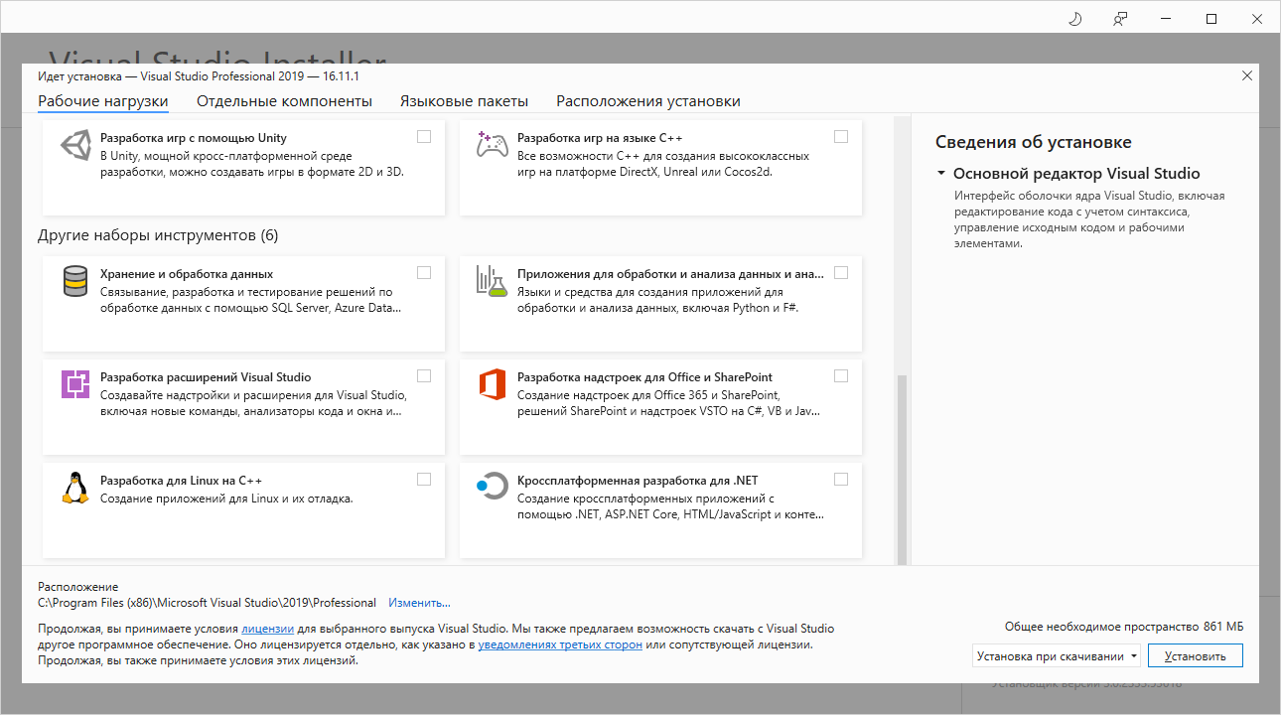
Task: Open the 'лицензии' link
Action: pyautogui.click(x=267, y=629)
